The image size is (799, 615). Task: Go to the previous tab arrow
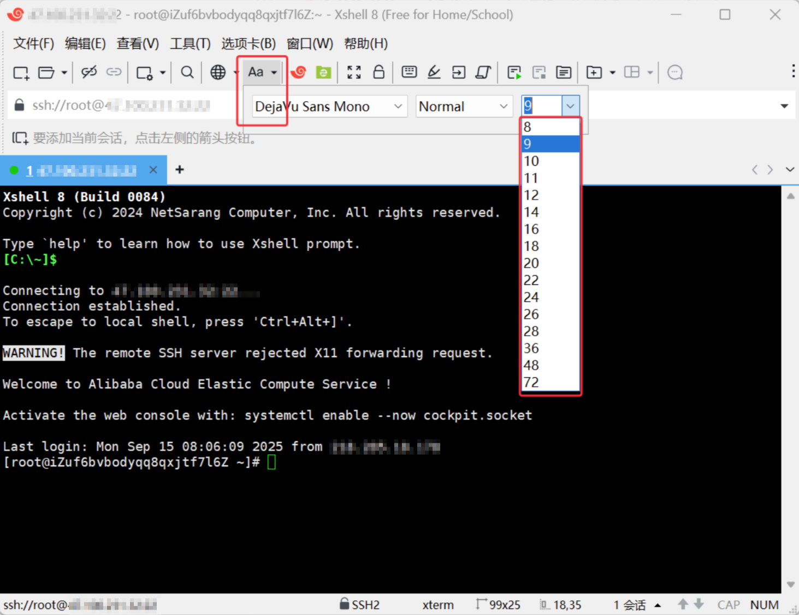755,169
